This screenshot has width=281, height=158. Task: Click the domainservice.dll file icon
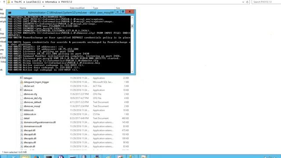click(x=22, y=126)
